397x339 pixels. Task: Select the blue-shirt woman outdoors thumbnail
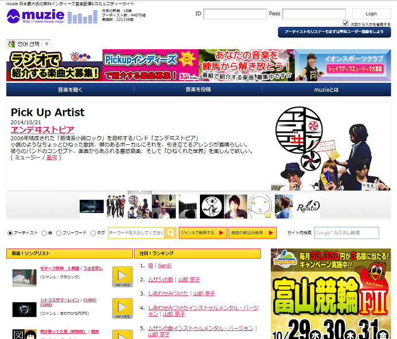[284, 207]
